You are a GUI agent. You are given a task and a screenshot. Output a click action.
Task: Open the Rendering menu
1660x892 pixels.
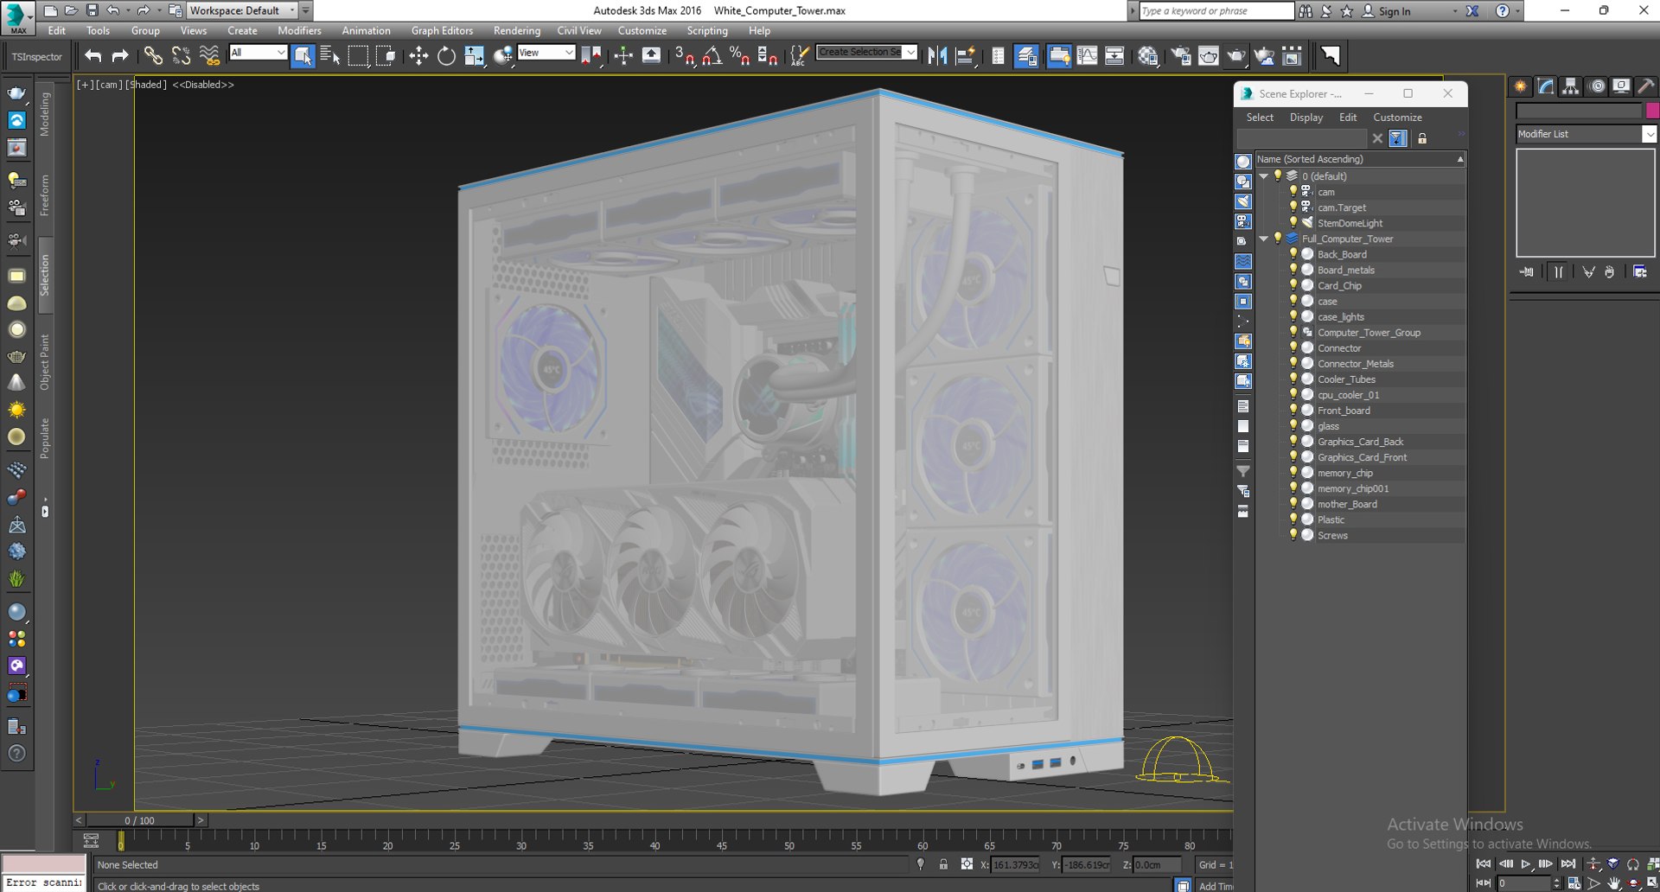[517, 30]
